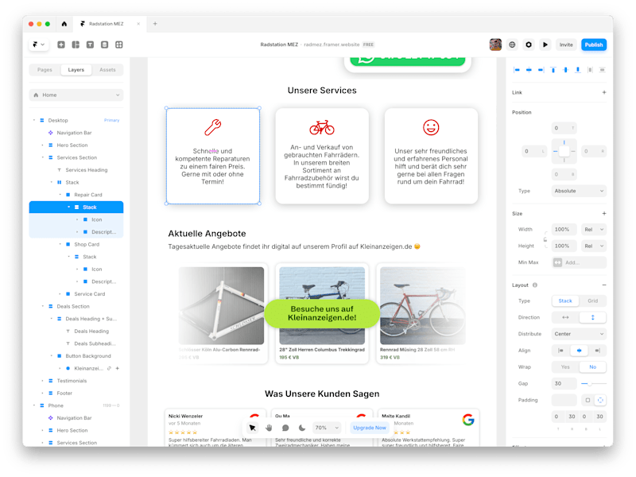Set direction to vertical
The image size is (636, 477).
(x=592, y=317)
